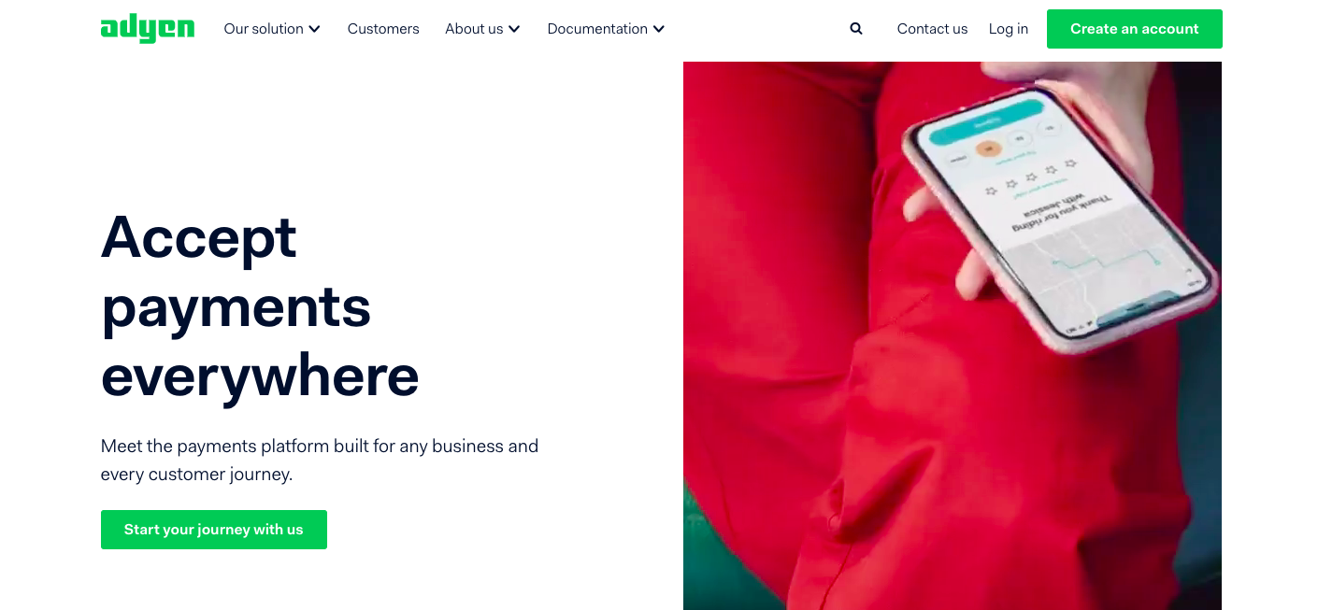The height and width of the screenshot is (610, 1318).
Task: Open the About us menu
Action: tap(482, 29)
